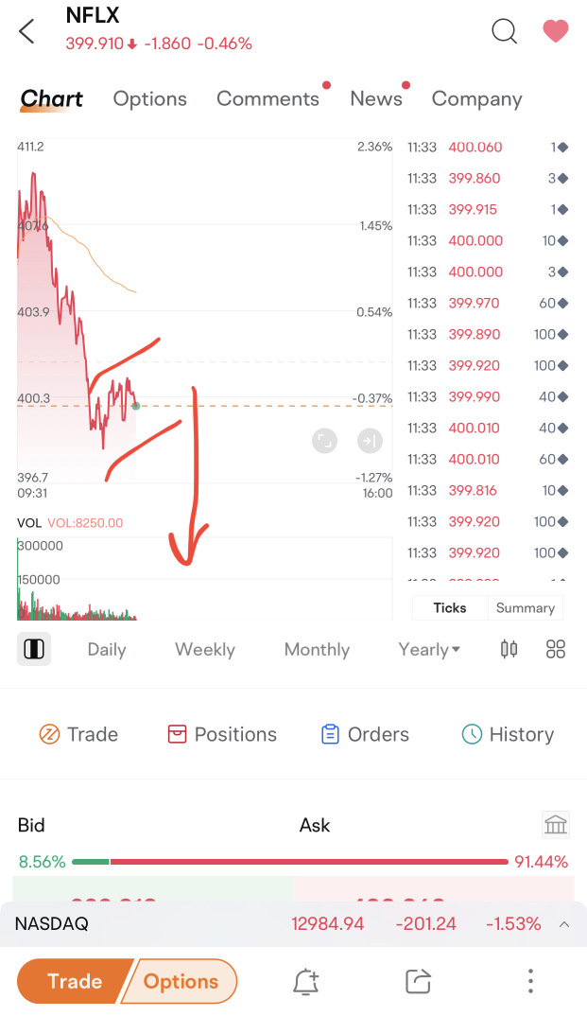Tap the heart favorite icon for NFLX
Viewport: 587px width, 1016px height.
(555, 31)
